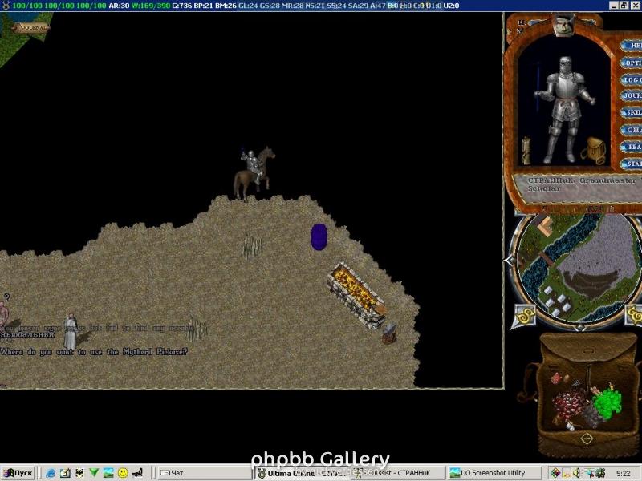Click the Help button on the paperdoll
Screen dimensions: 642x481
(x=632, y=46)
